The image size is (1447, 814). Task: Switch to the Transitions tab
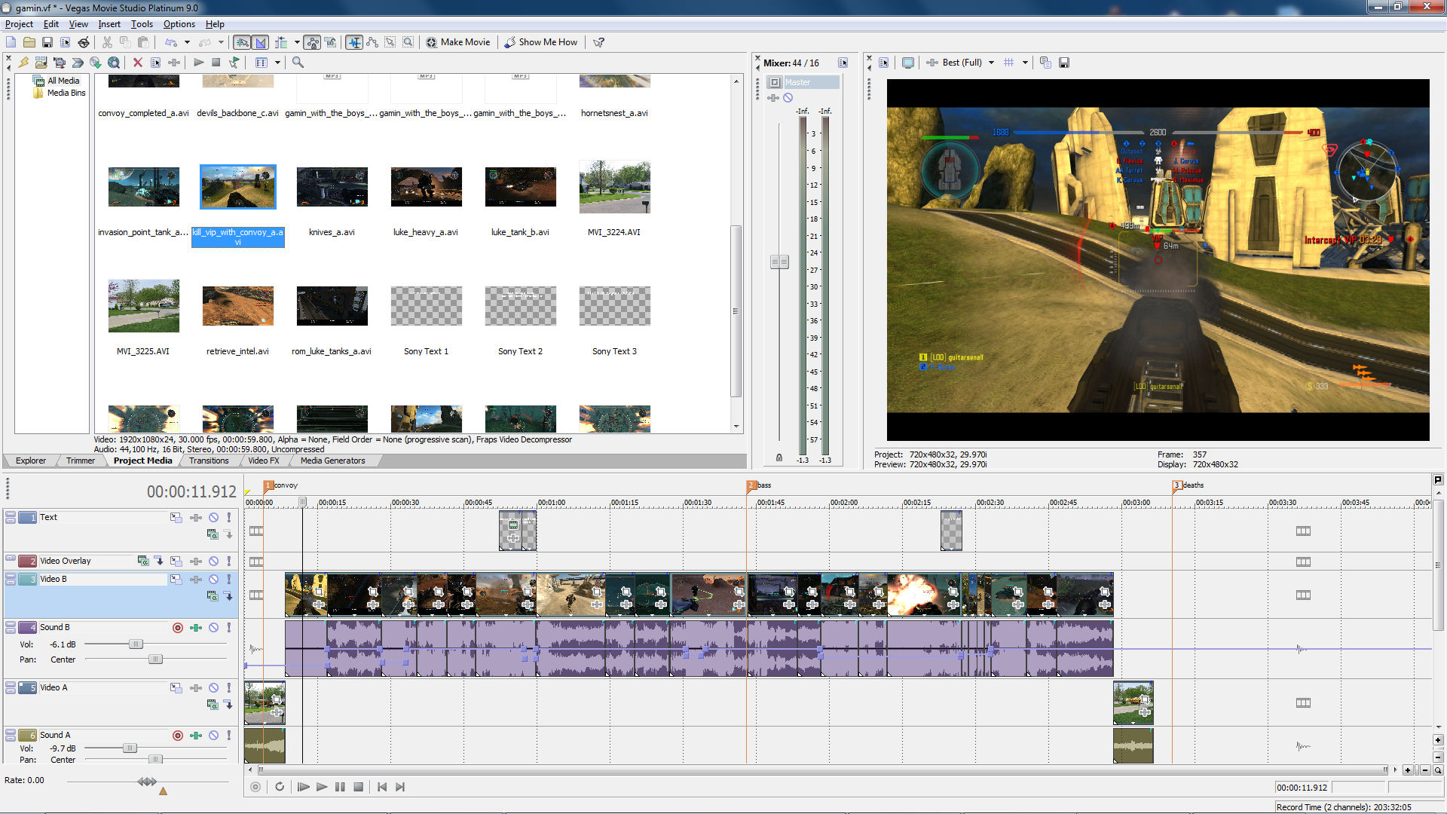(x=209, y=461)
